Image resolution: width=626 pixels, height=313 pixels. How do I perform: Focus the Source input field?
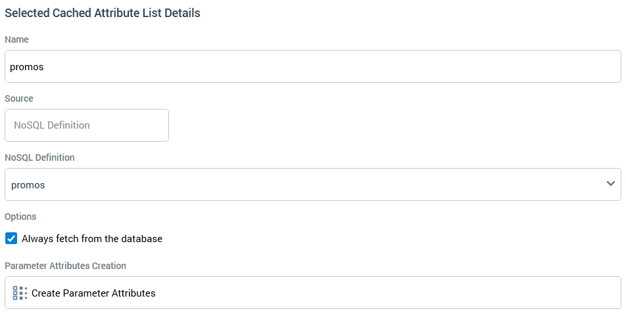86,125
